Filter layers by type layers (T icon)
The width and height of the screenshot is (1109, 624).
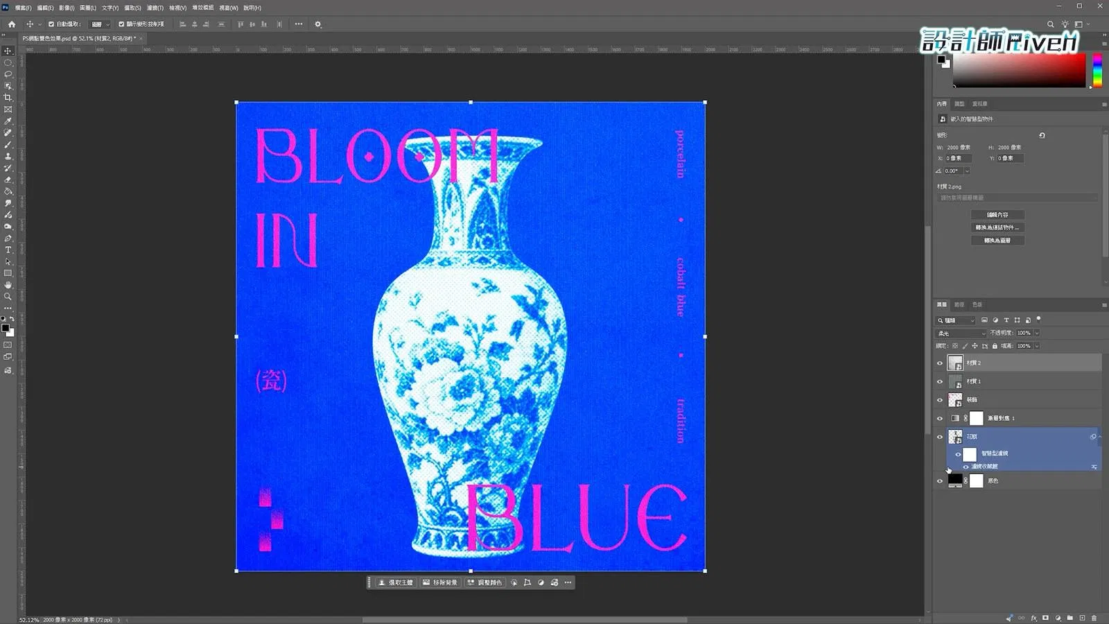(1006, 320)
